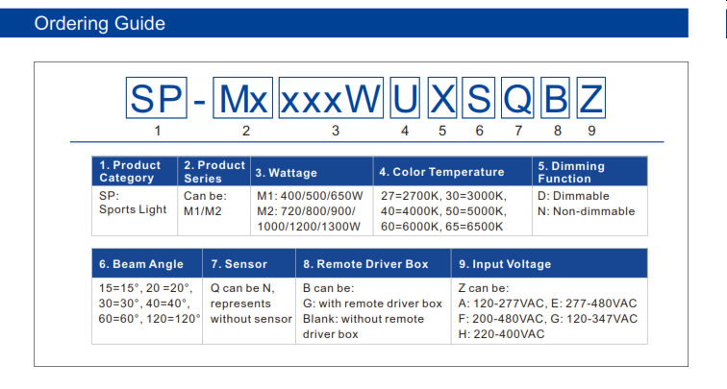Click the '15=15°, 20 =20°,' line

(145, 288)
